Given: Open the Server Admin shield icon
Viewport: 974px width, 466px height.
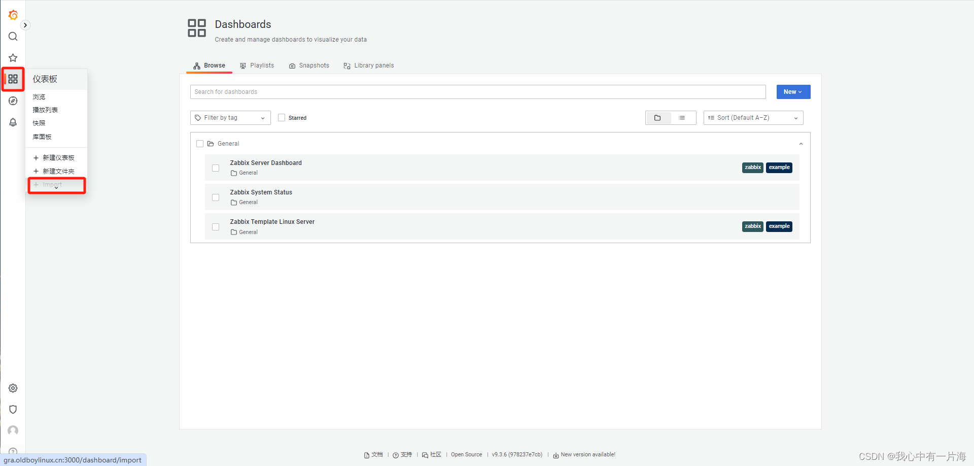Looking at the screenshot, I should (13, 410).
